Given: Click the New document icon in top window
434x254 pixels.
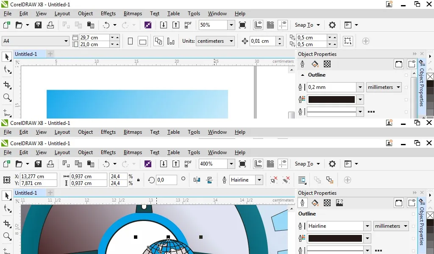Looking at the screenshot, I should (x=7, y=25).
